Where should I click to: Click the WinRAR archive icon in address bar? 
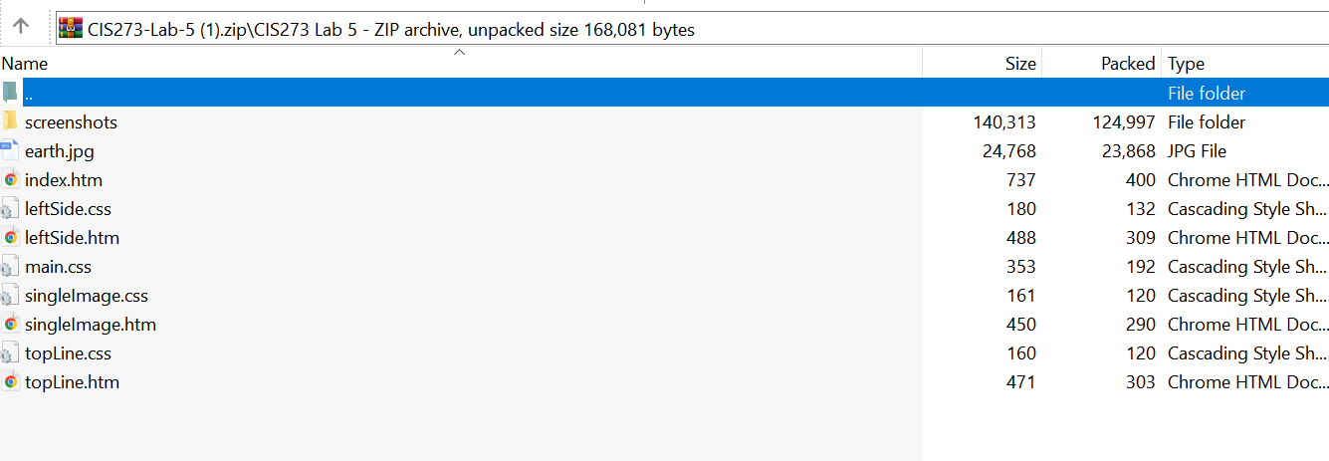point(70,28)
